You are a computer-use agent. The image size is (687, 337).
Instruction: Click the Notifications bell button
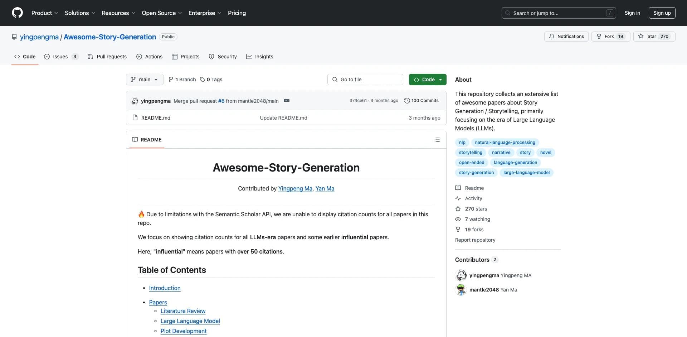click(x=566, y=37)
